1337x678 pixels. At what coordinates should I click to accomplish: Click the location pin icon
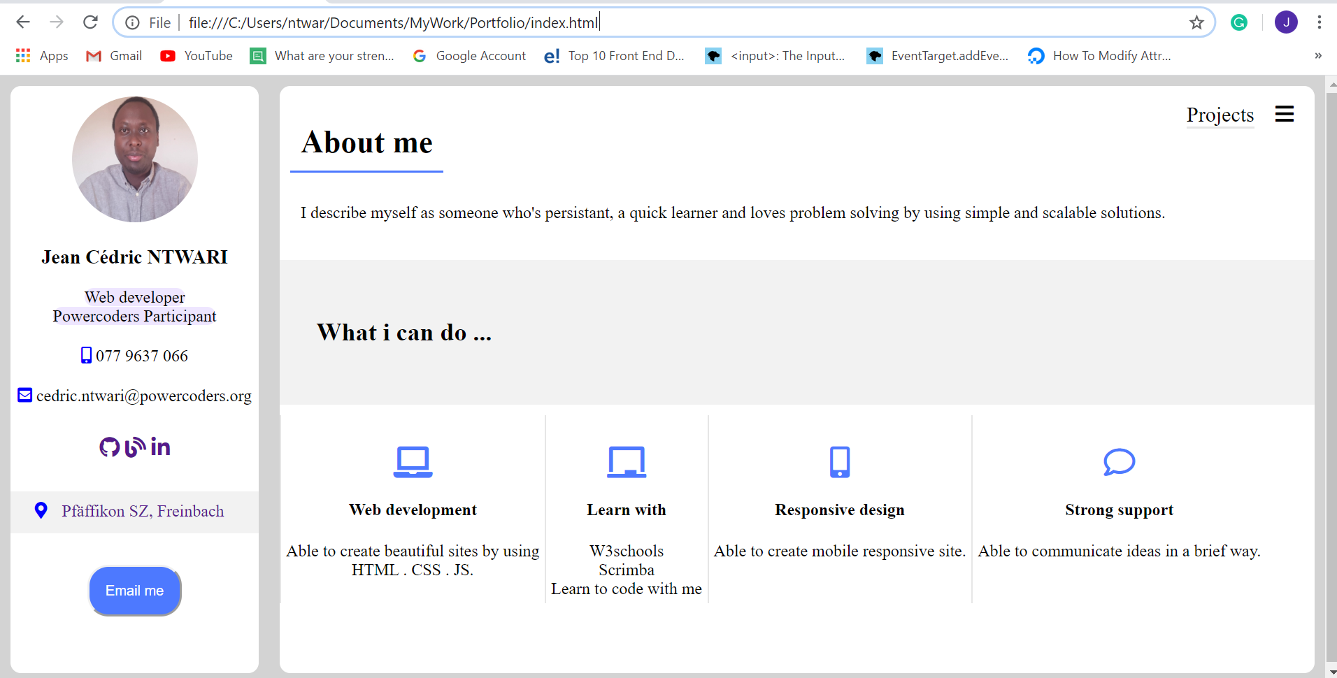[41, 511]
